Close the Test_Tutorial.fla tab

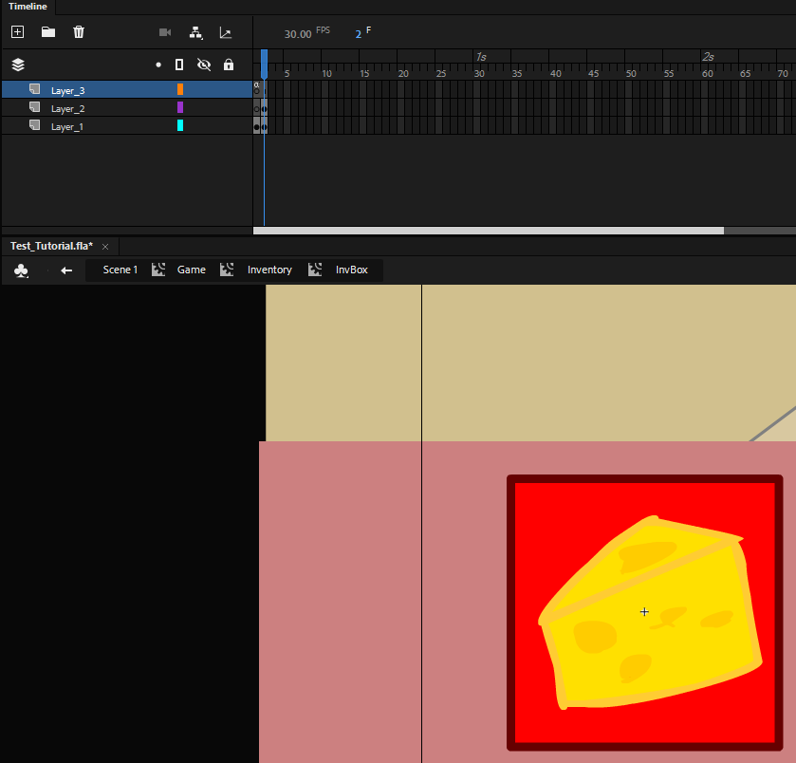point(105,247)
